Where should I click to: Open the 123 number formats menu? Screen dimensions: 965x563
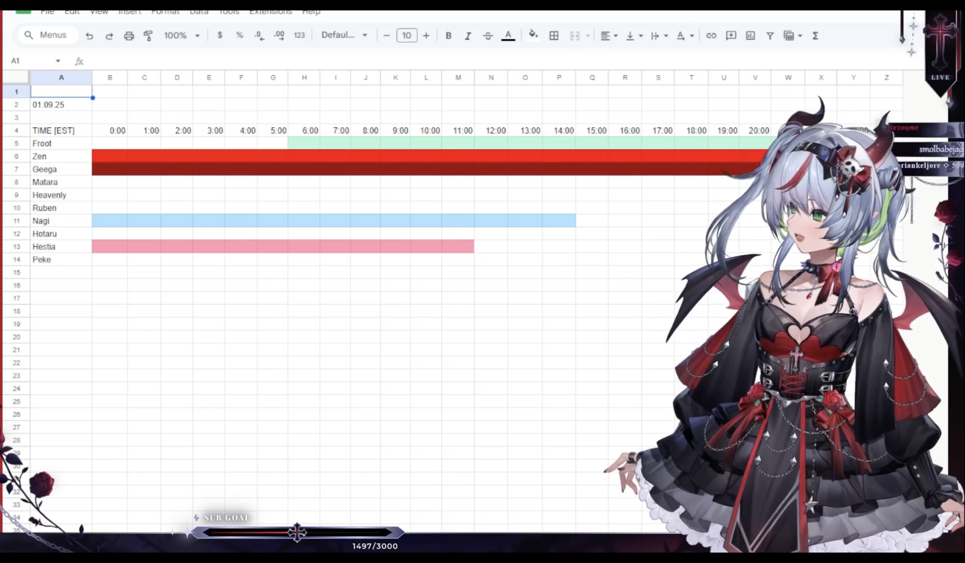(x=299, y=35)
